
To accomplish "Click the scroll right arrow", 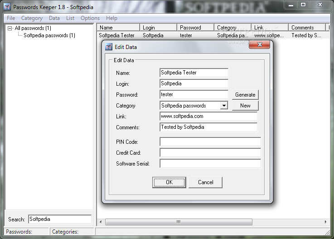I will coord(325,222).
